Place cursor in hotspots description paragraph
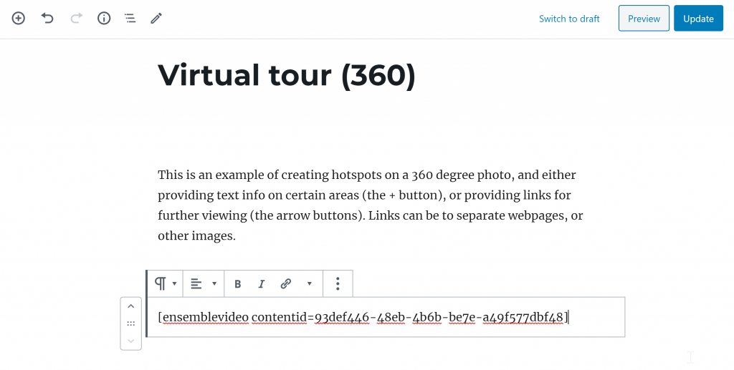734x370 pixels. 371,205
